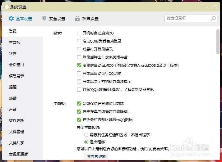The width and height of the screenshot is (222, 162).
Task: Select 登录 in the sidebar
Action: coord(22,31)
